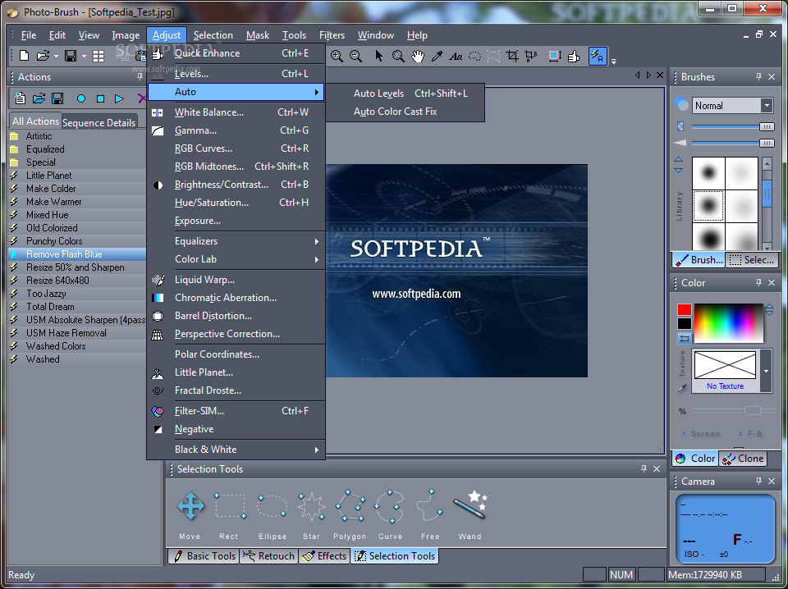This screenshot has height=589, width=788.
Task: Select the Move selection tool
Action: pos(190,506)
